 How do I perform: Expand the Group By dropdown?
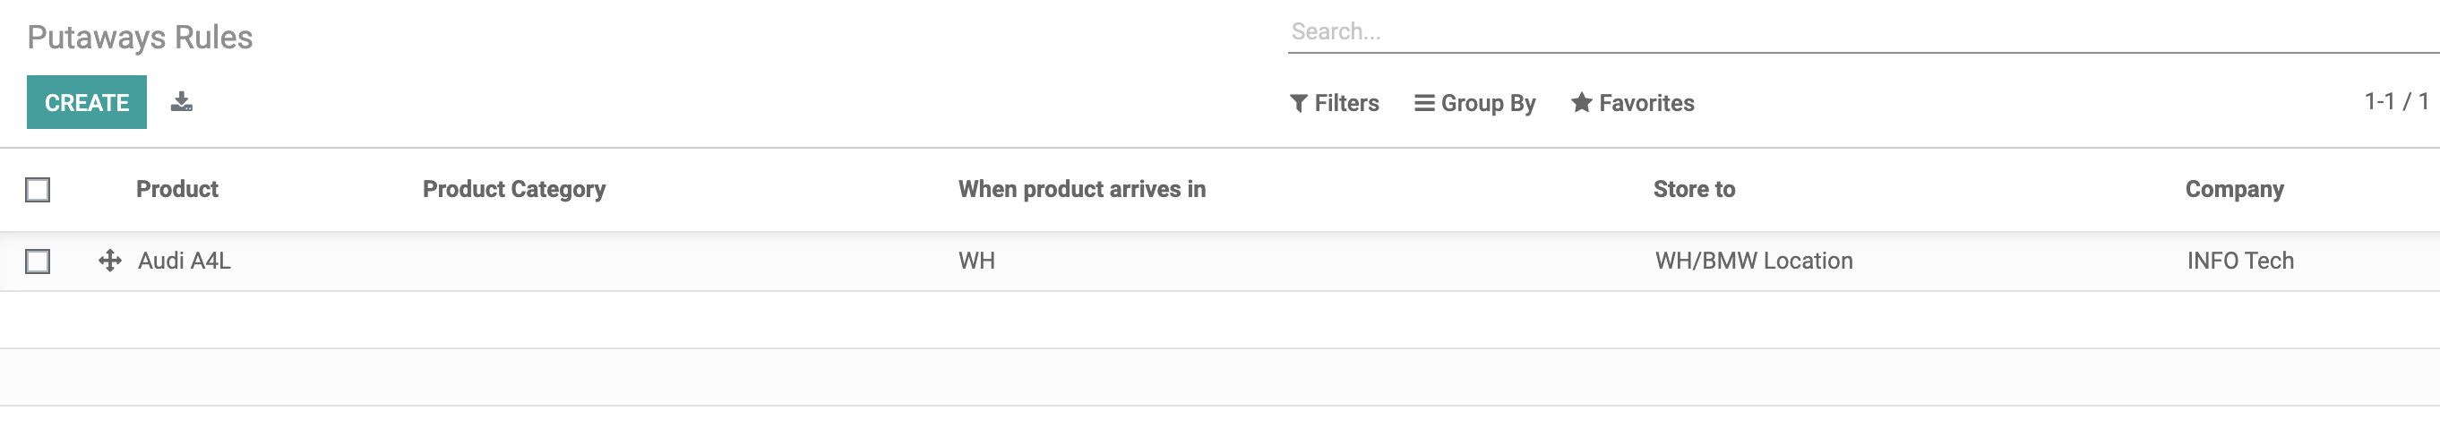(x=1474, y=103)
